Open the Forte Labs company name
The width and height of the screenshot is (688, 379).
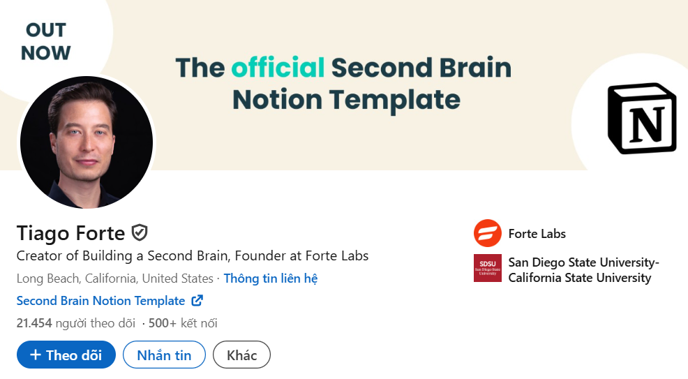point(537,233)
